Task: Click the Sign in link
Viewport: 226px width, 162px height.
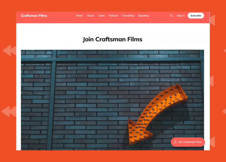Action: point(181,16)
